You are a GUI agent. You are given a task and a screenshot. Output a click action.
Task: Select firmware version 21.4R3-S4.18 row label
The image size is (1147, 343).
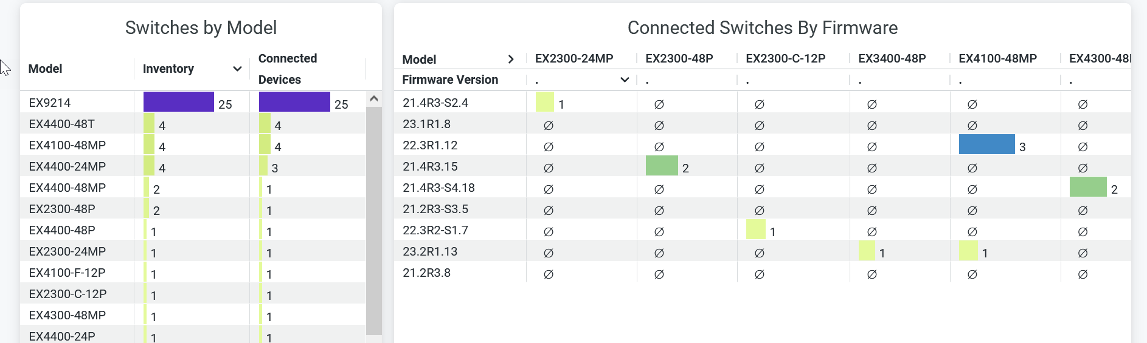[438, 188]
